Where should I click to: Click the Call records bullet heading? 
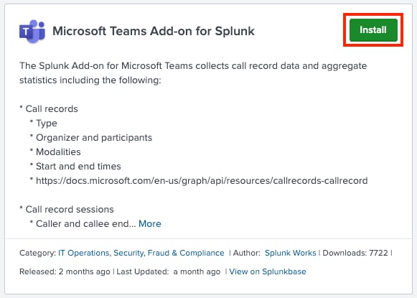pos(52,109)
